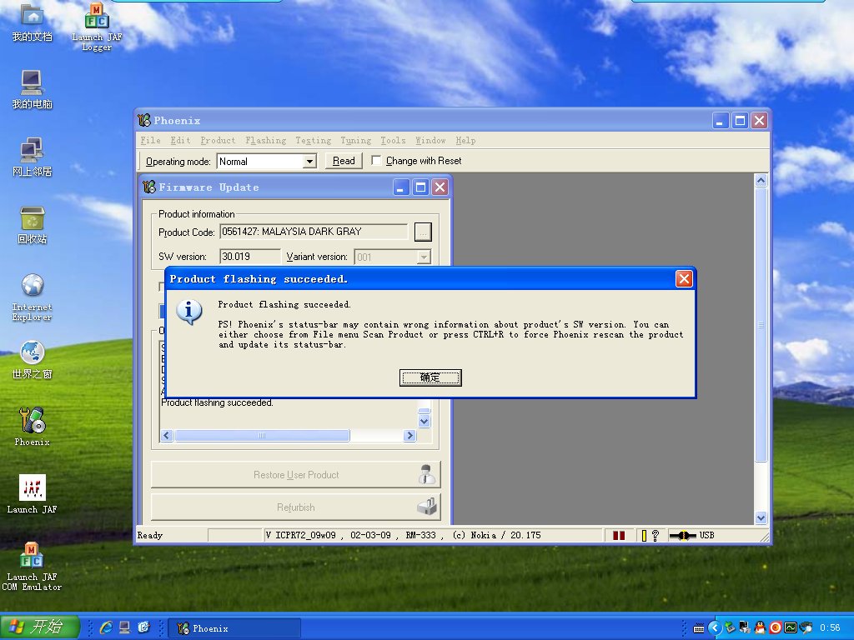Select the Phoenix desktop shortcut
Image resolution: width=854 pixels, height=640 pixels.
pyautogui.click(x=32, y=427)
